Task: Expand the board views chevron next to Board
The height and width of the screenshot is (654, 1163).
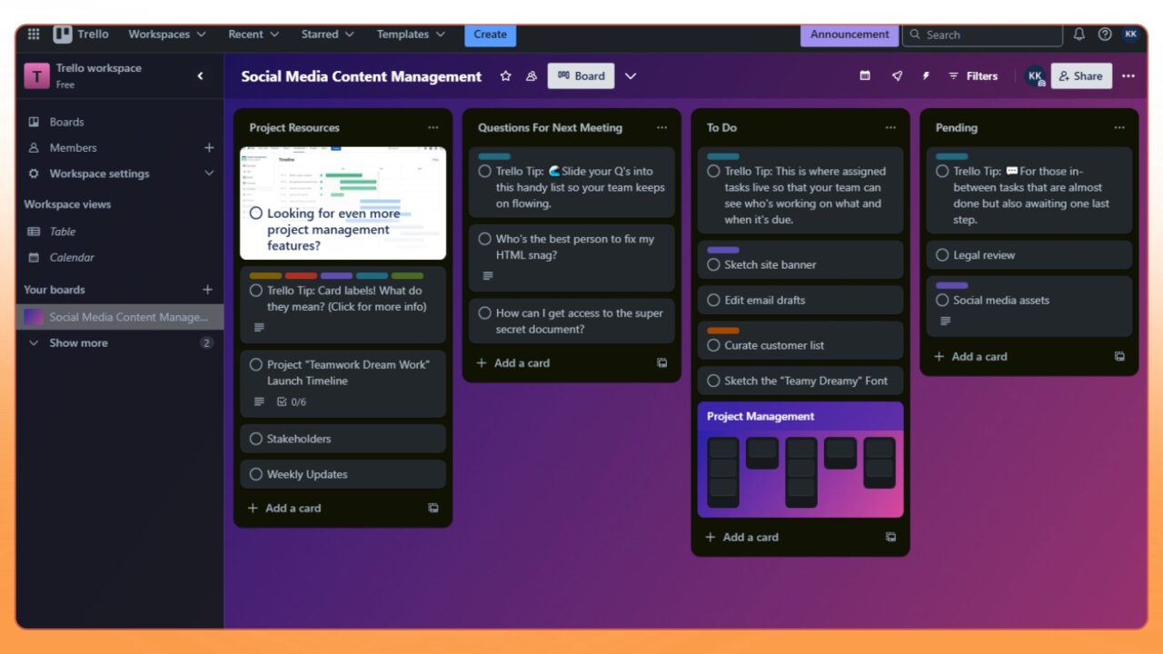Action: 631,76
